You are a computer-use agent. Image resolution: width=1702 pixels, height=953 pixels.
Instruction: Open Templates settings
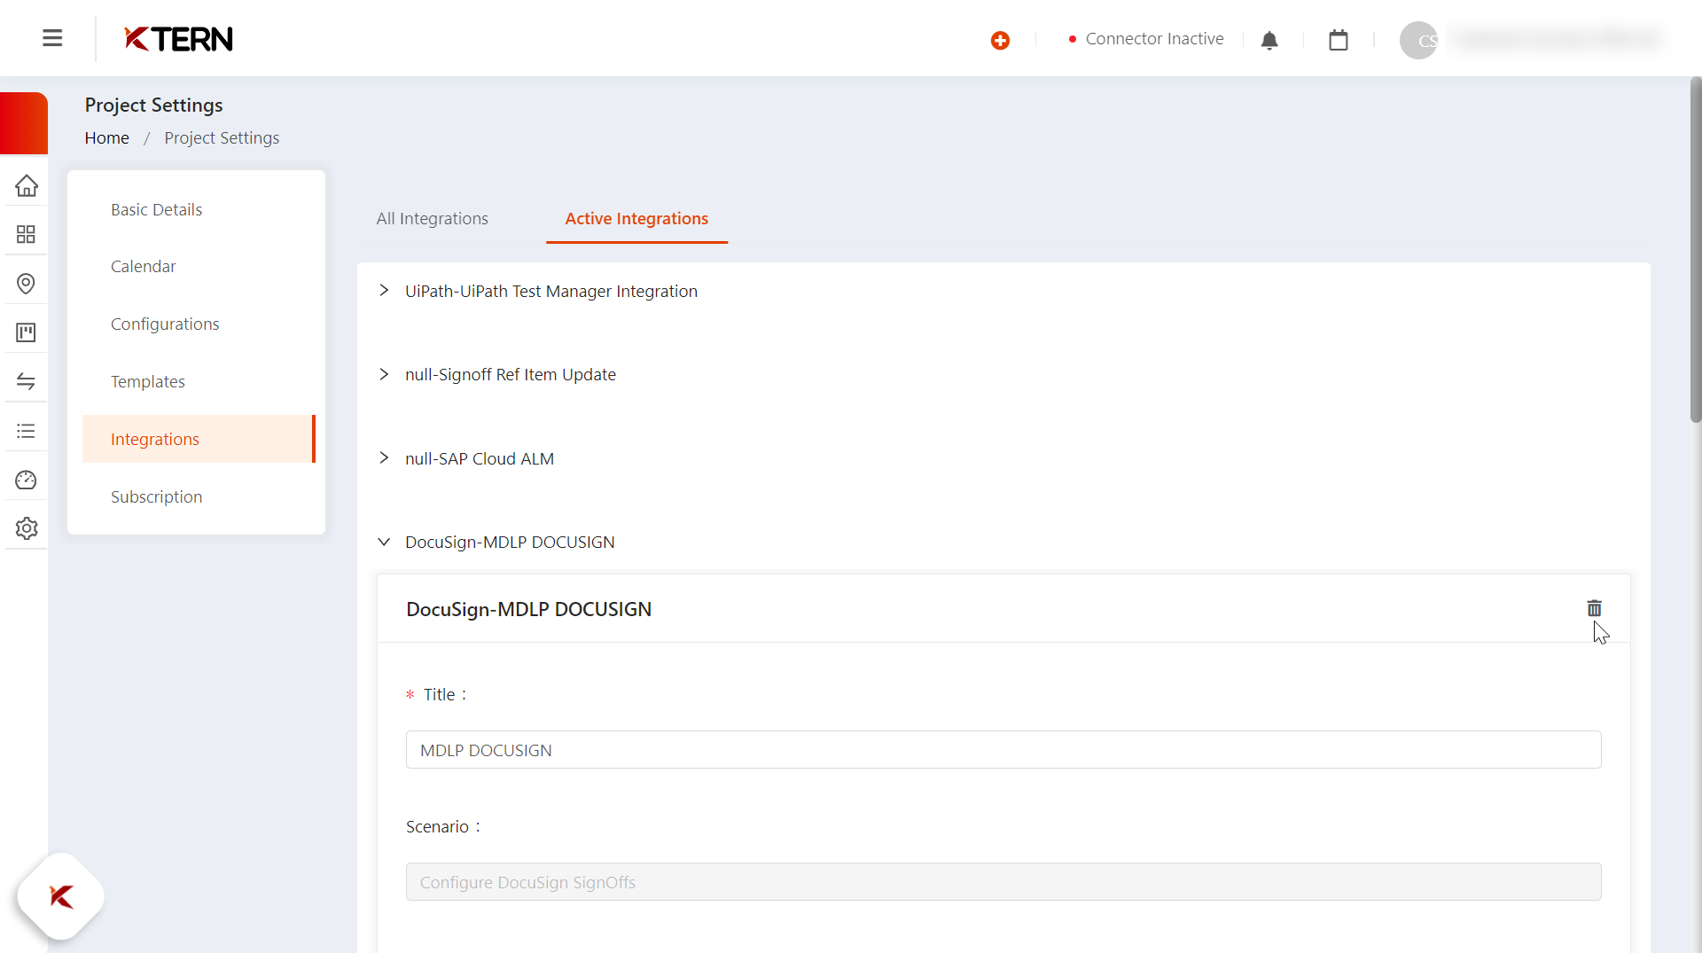tap(147, 381)
